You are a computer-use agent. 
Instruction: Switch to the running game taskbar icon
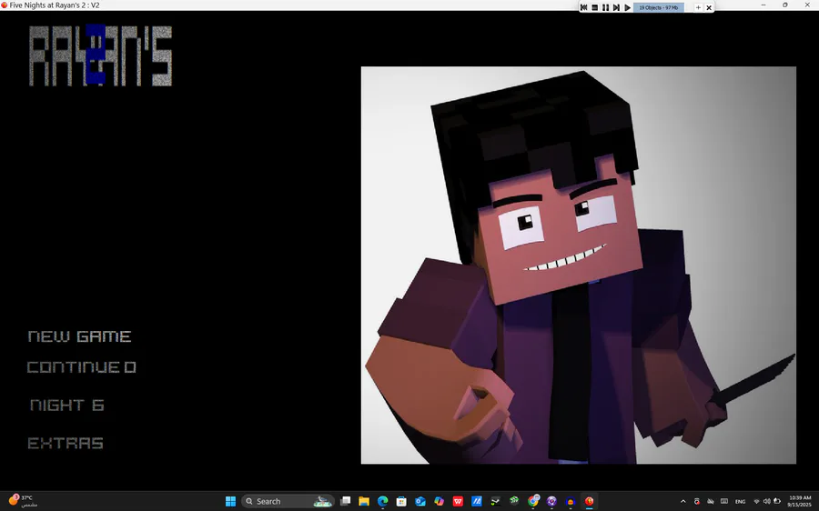pyautogui.click(x=589, y=501)
